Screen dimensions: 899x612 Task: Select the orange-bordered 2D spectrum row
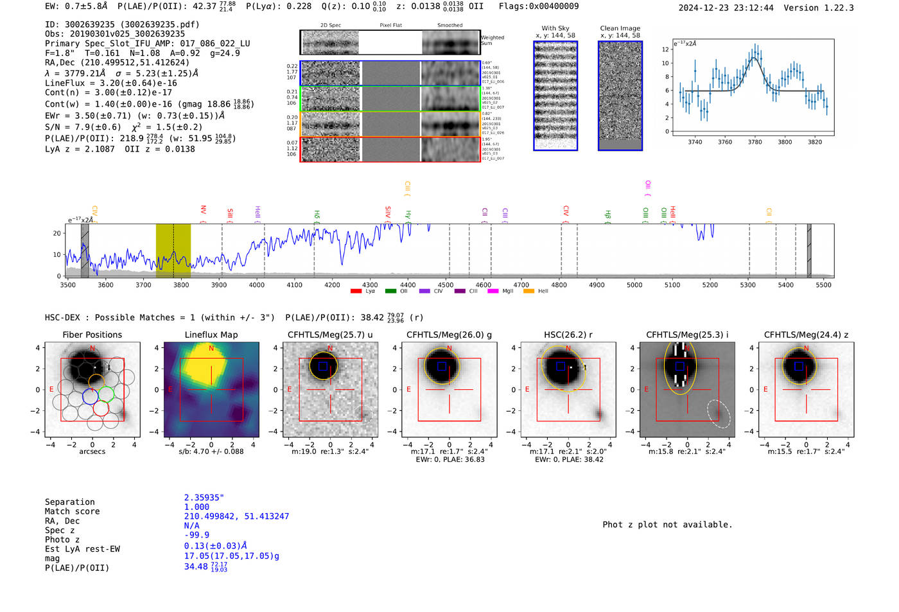click(x=390, y=124)
